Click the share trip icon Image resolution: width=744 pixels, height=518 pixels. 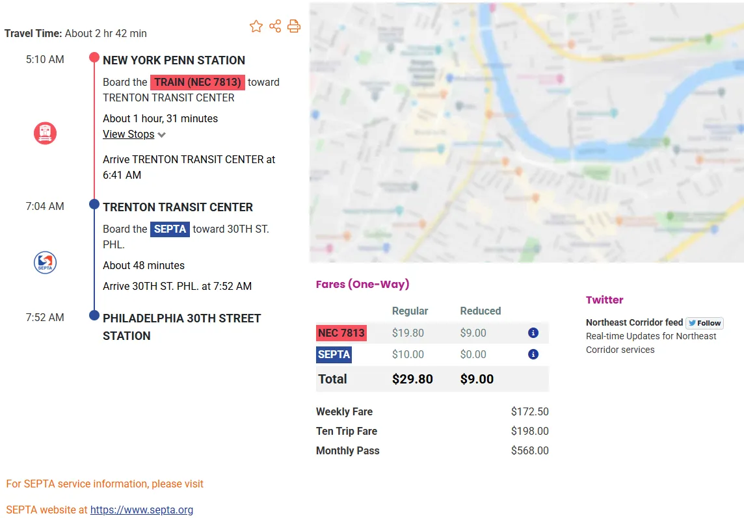(x=275, y=26)
